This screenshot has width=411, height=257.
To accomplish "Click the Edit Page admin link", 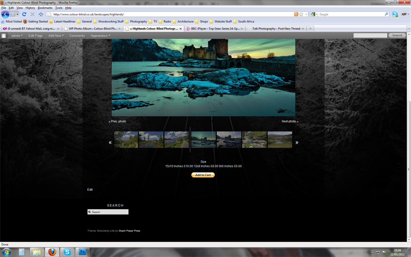I will coord(35,35).
